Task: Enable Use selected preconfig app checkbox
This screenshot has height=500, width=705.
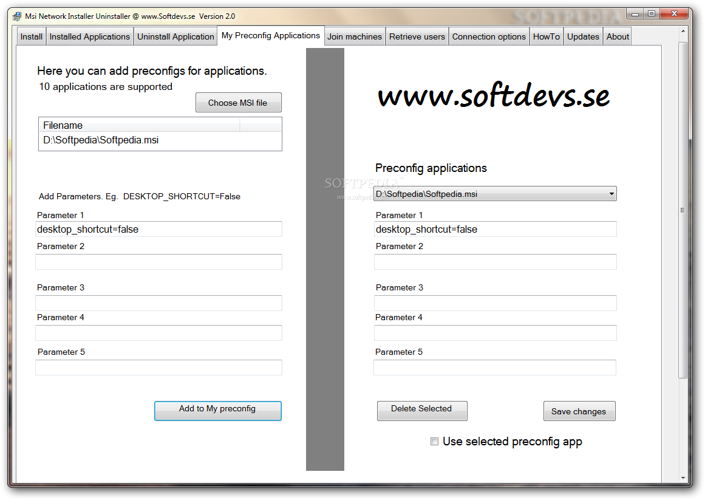Action: (434, 442)
